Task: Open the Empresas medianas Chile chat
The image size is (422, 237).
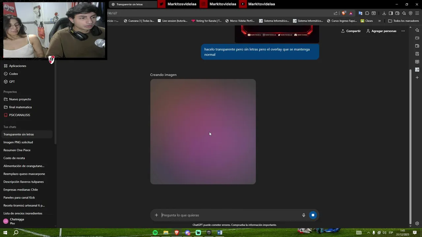Action: pyautogui.click(x=27, y=190)
